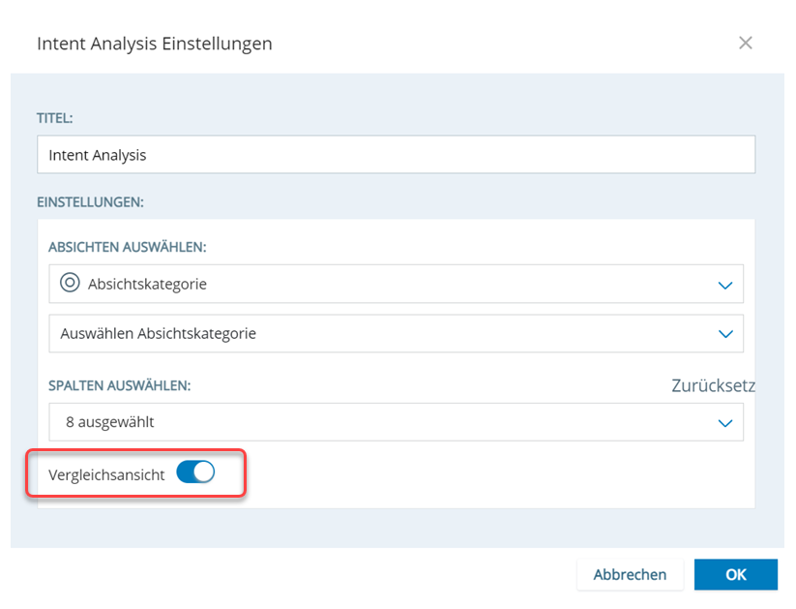The image size is (796, 609).
Task: Close the Intent Analysis Einstellungen dialog
Action: (746, 43)
